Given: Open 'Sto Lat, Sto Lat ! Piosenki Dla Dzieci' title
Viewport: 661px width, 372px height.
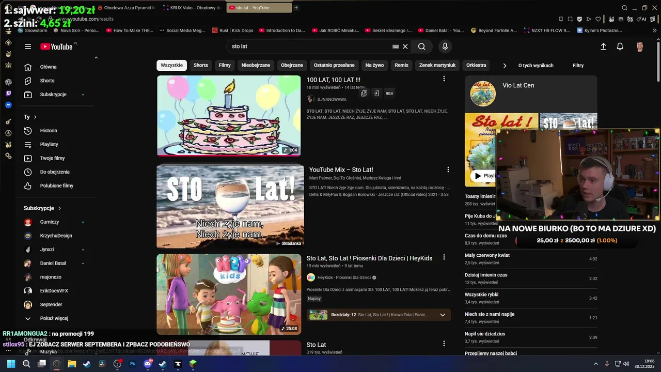Looking at the screenshot, I should click(369, 258).
